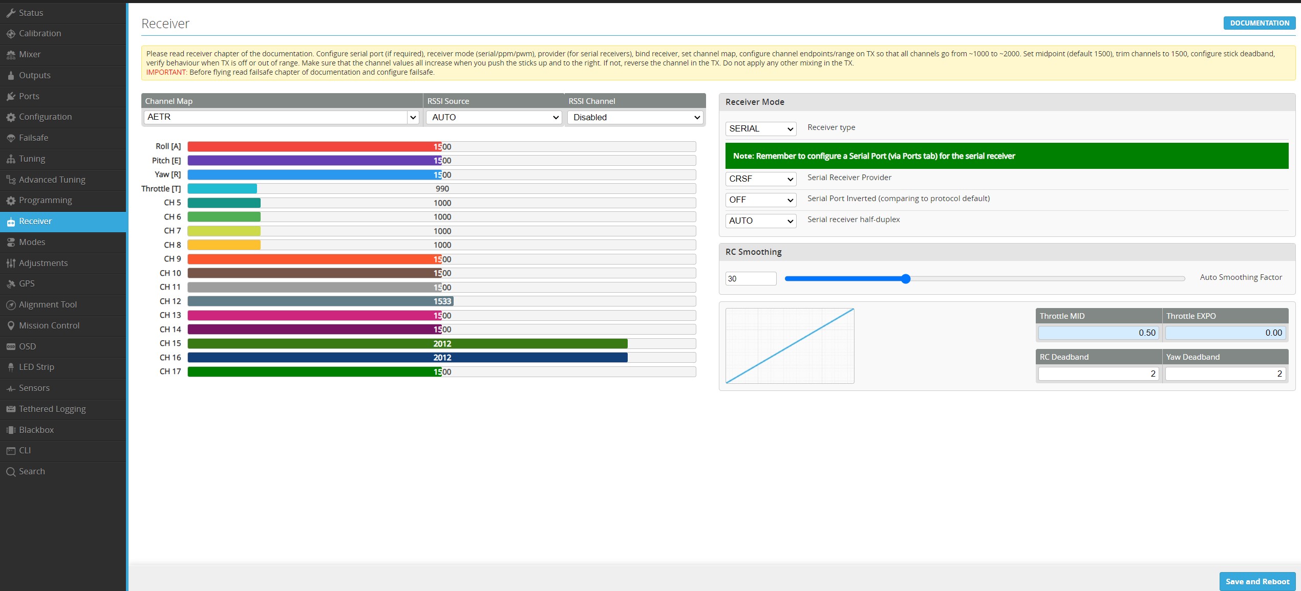Click the LED Strip icon

(11, 367)
